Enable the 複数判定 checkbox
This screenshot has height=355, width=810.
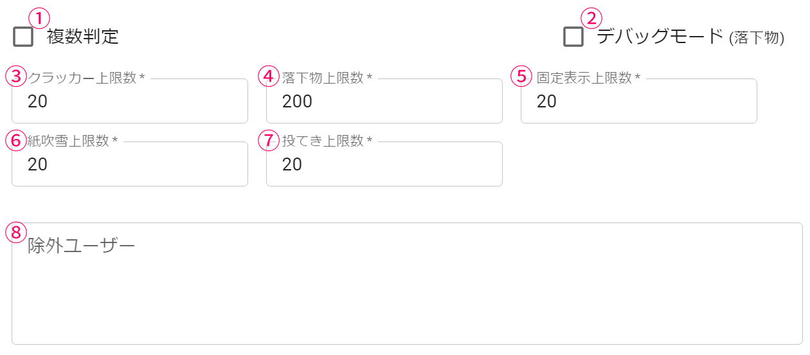(x=23, y=37)
